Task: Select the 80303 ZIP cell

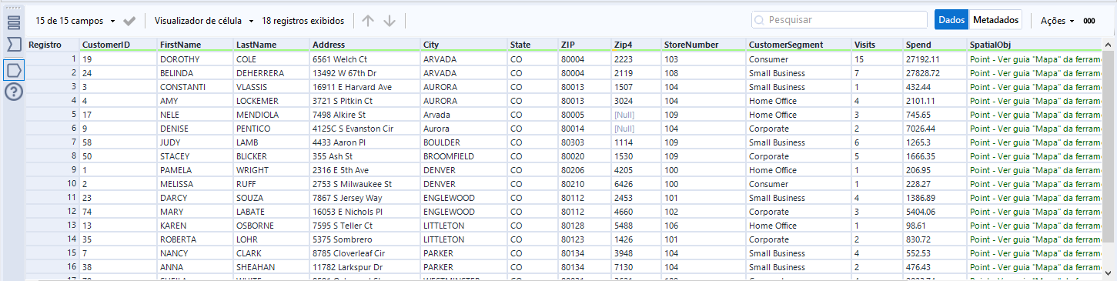Action: 585,142
